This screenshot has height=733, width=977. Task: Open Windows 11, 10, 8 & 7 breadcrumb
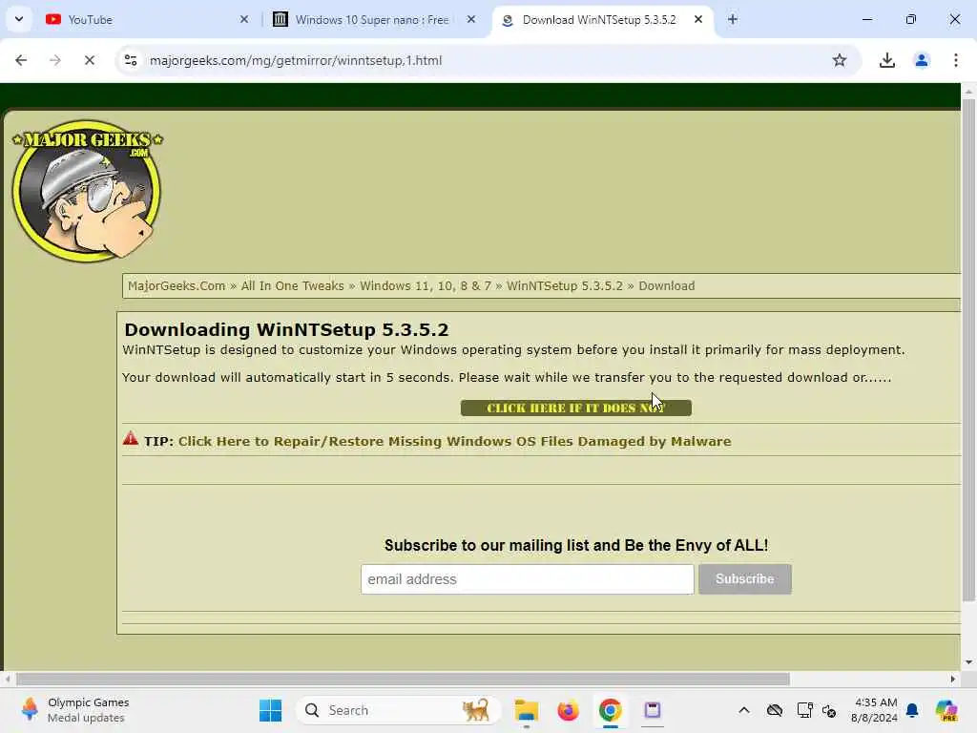426,286
